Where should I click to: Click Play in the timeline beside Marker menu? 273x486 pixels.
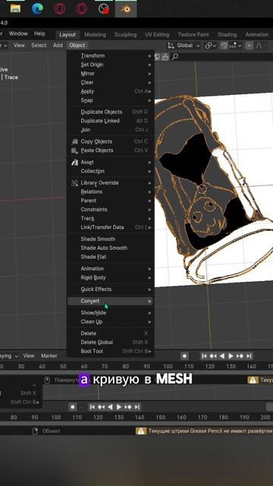click(231, 356)
